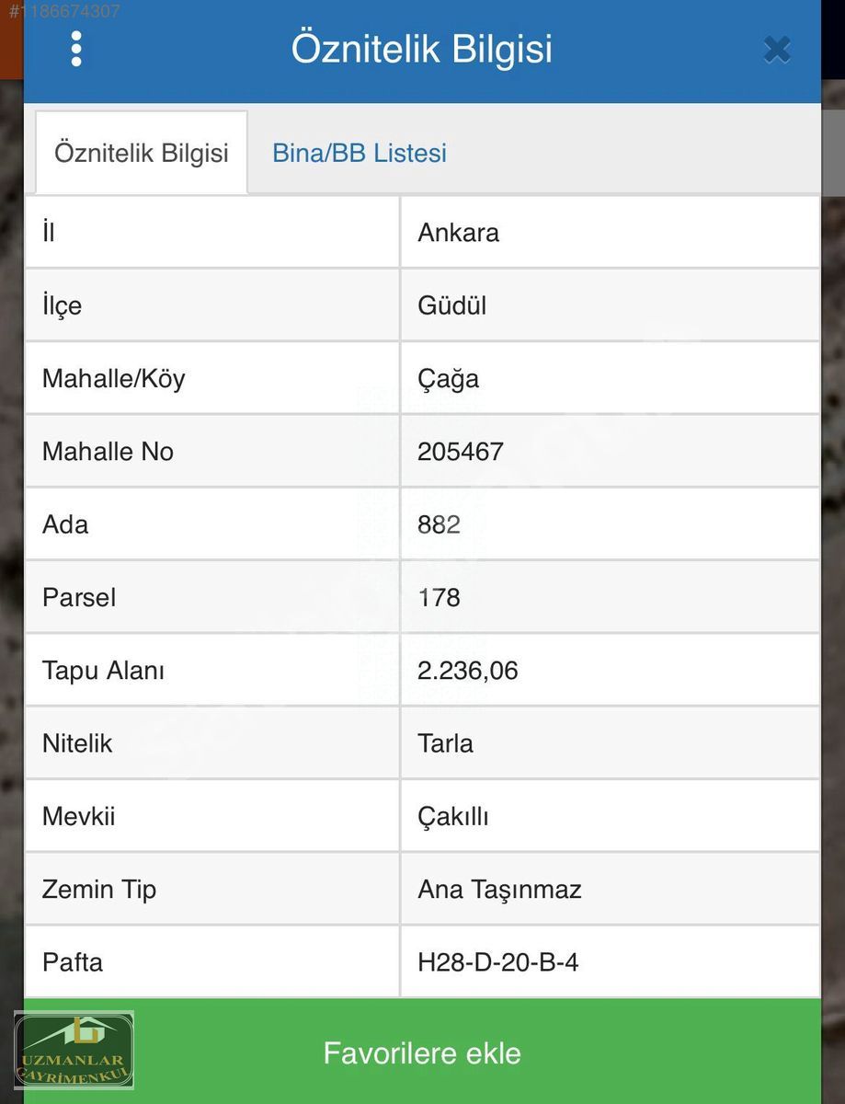Select the Öznitelik Bilgisi tab

[x=142, y=153]
